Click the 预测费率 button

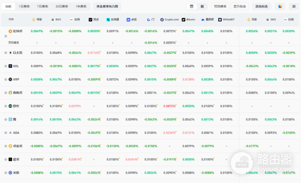click(220, 6)
